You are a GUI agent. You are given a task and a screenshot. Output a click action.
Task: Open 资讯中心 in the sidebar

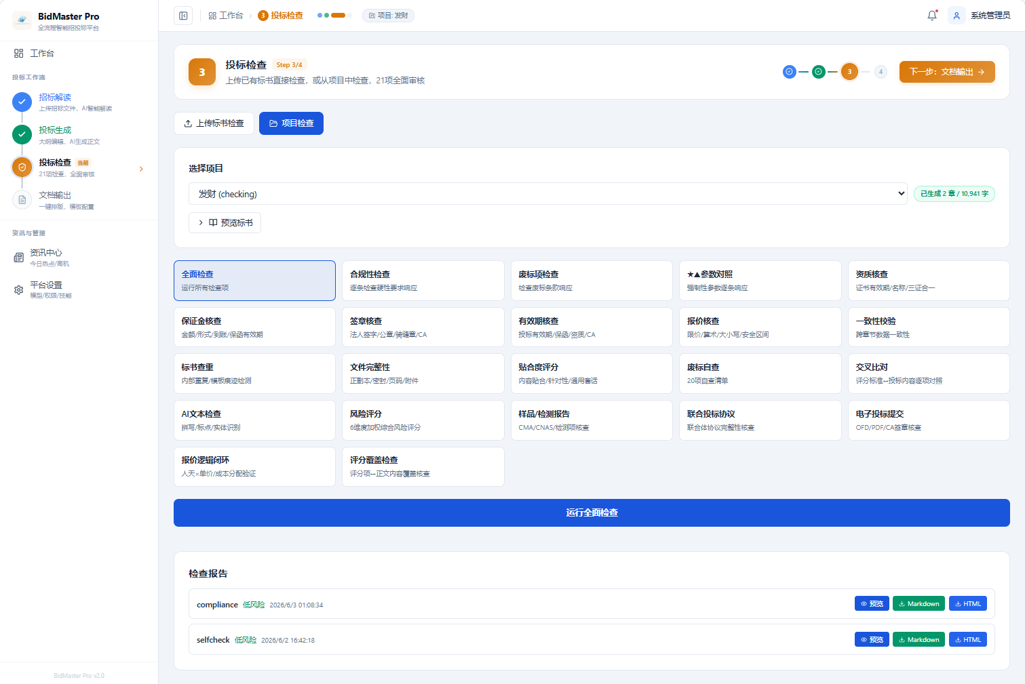coord(79,258)
